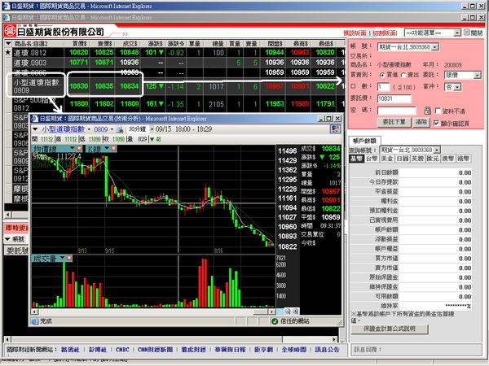
Task: Open the 路透社 news link
Action: 70,350
